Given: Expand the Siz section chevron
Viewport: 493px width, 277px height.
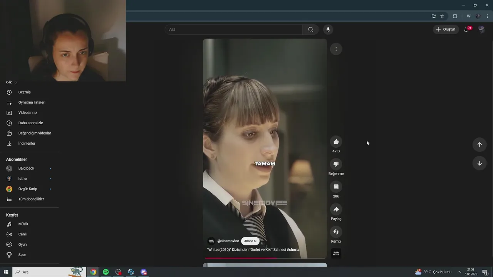Looking at the screenshot, I should tap(16, 82).
